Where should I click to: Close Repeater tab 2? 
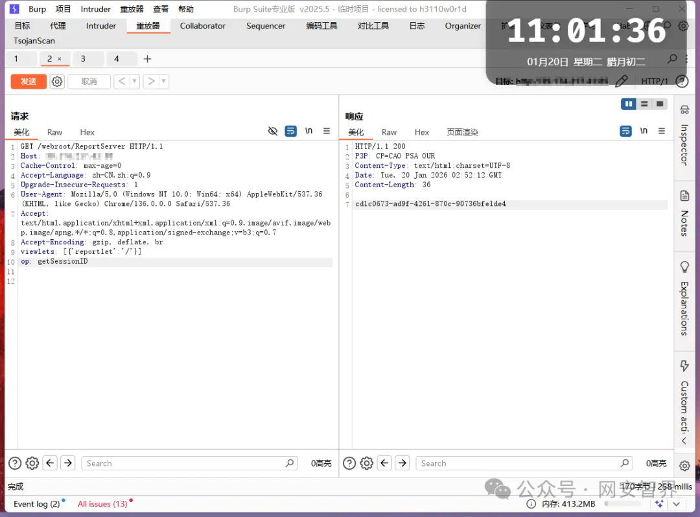[x=60, y=59]
